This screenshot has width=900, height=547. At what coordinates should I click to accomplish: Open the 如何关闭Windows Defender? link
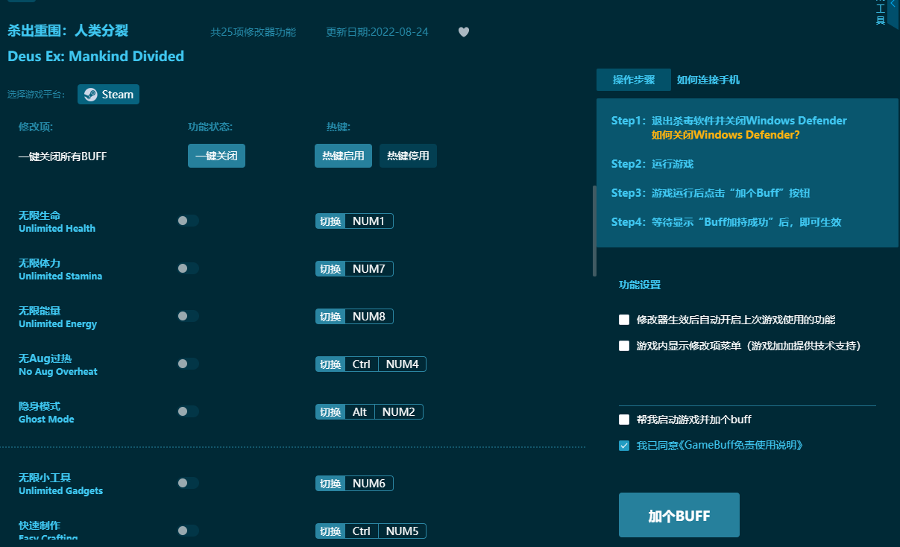(x=726, y=135)
